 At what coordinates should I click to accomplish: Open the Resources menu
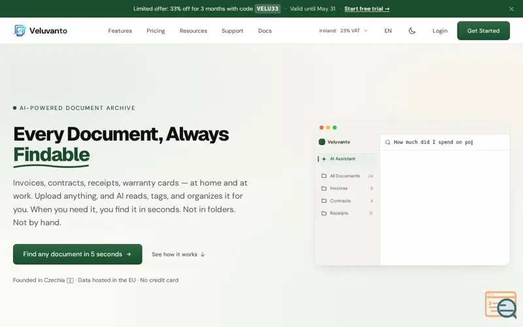pos(193,31)
